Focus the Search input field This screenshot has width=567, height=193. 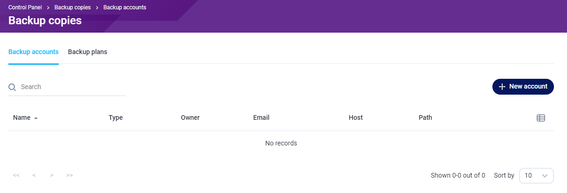point(67,87)
